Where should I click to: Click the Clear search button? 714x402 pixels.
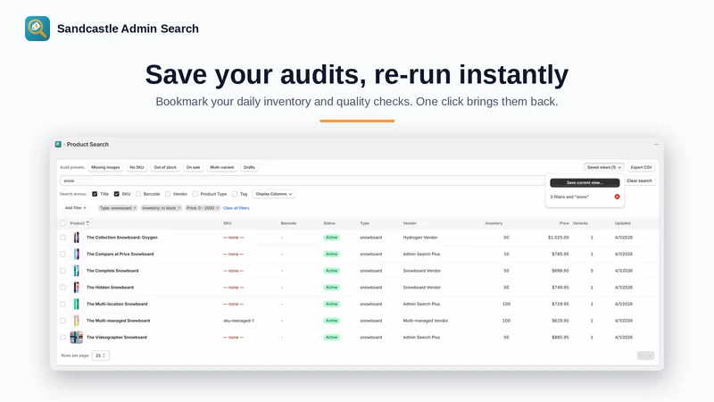coord(639,181)
